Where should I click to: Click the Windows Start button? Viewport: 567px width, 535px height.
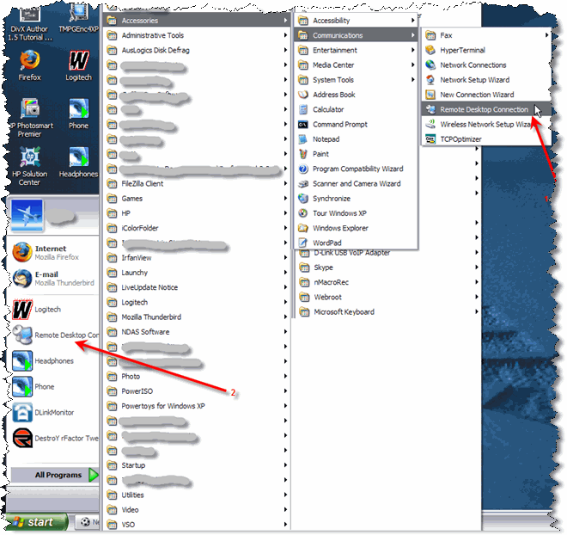pyautogui.click(x=33, y=522)
